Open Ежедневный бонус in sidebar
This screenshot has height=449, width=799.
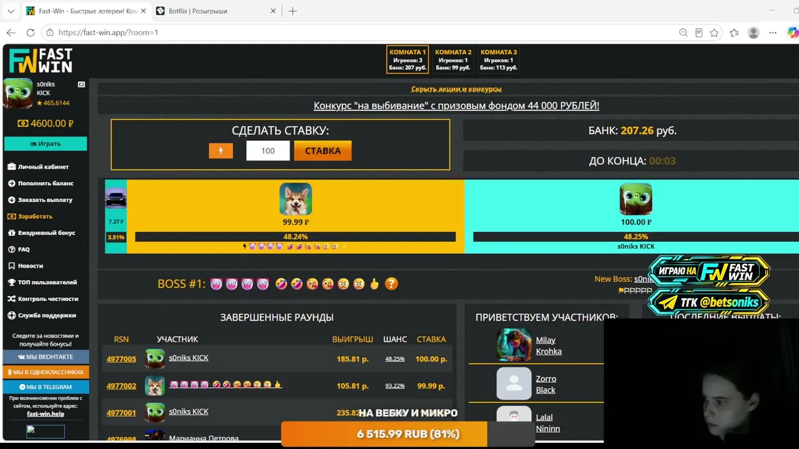click(x=42, y=233)
